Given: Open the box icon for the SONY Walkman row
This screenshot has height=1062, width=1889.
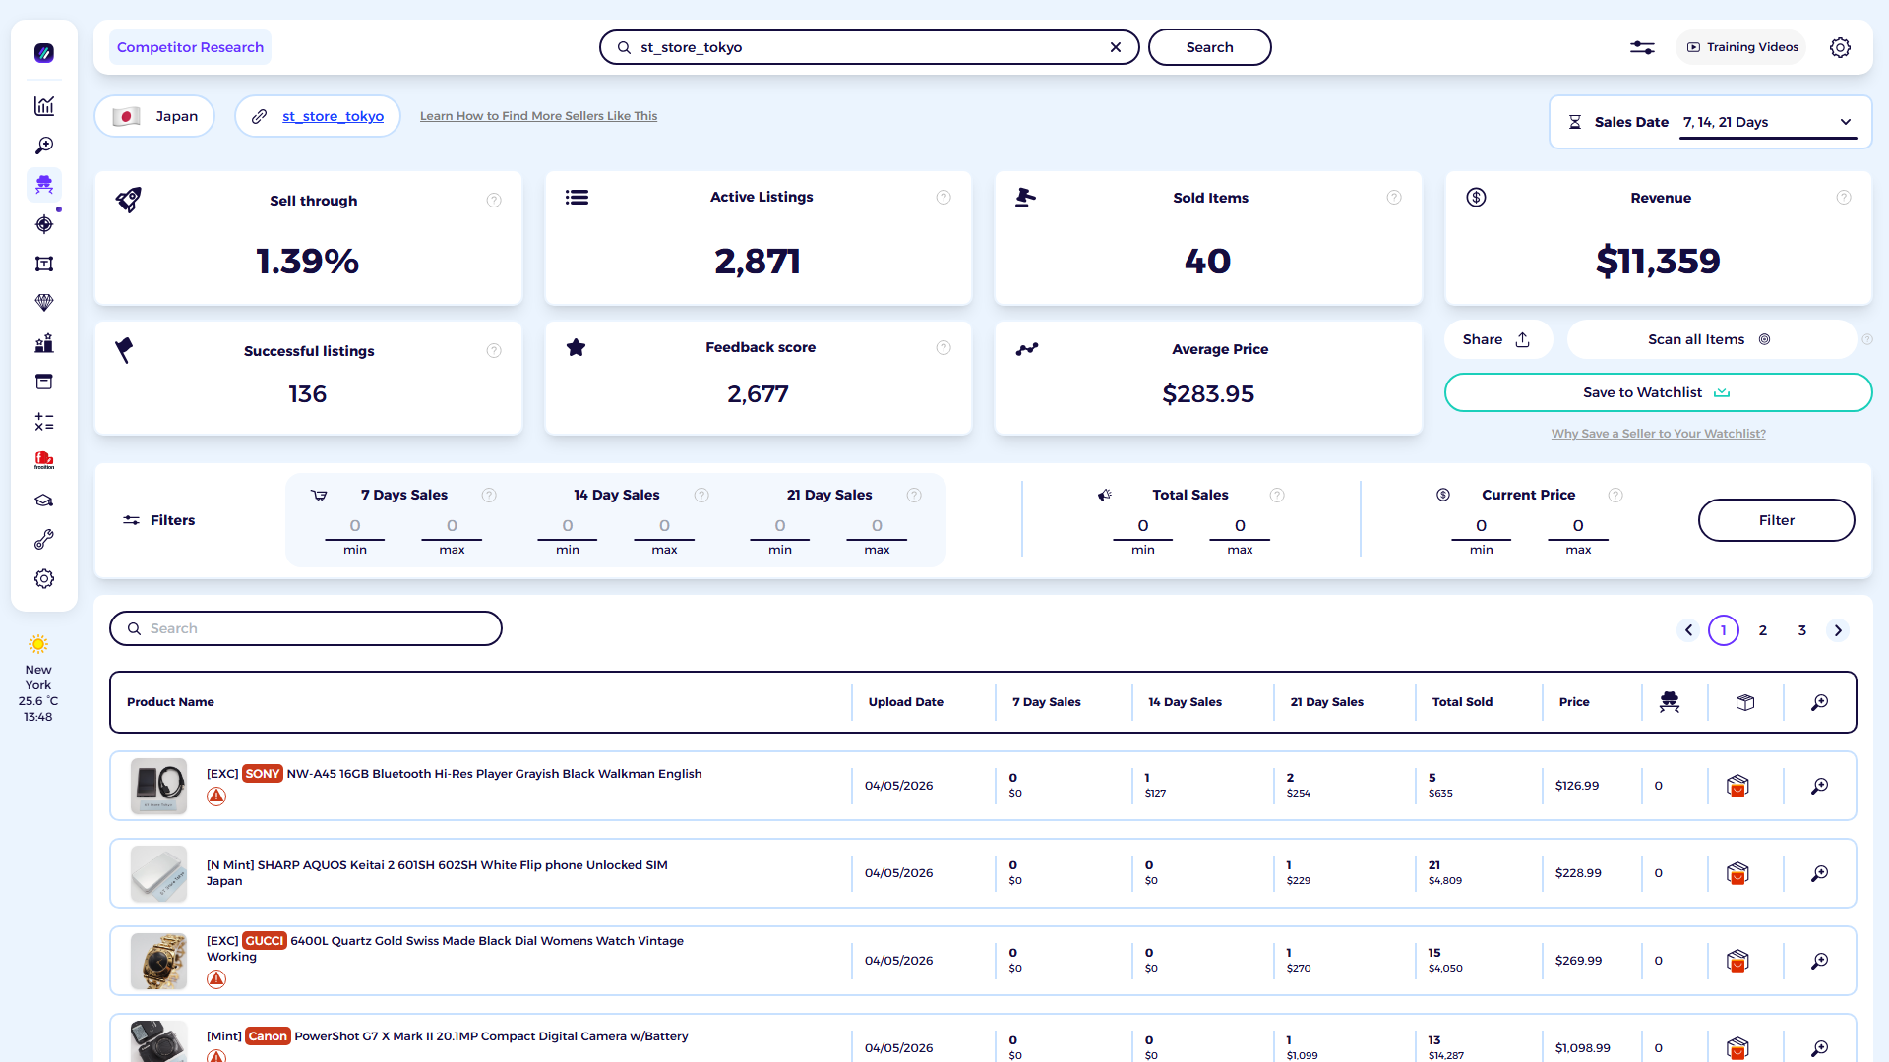Looking at the screenshot, I should pos(1737,786).
